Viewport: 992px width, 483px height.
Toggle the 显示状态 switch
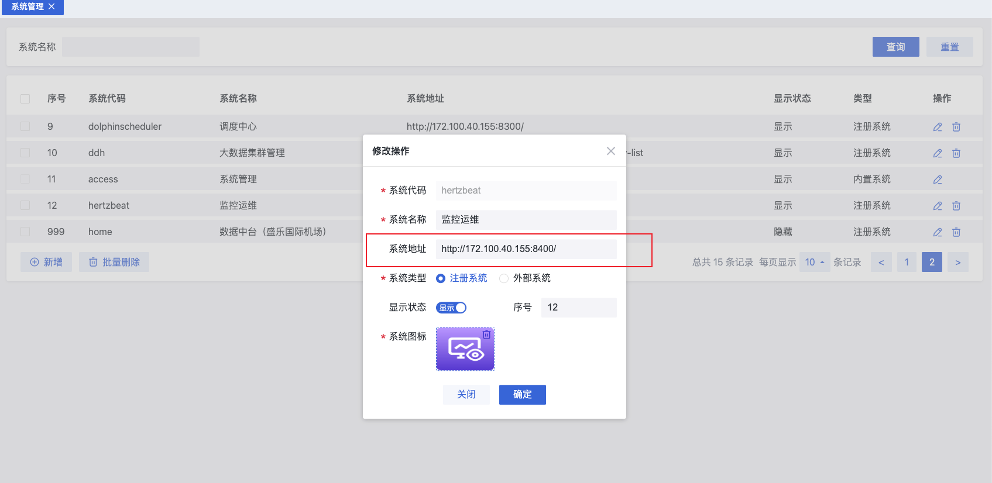click(451, 308)
